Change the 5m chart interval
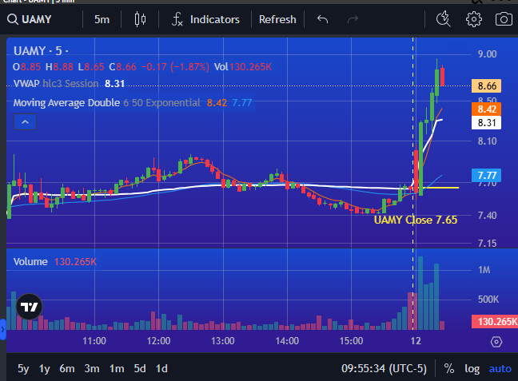The height and width of the screenshot is (381, 518). coord(102,19)
